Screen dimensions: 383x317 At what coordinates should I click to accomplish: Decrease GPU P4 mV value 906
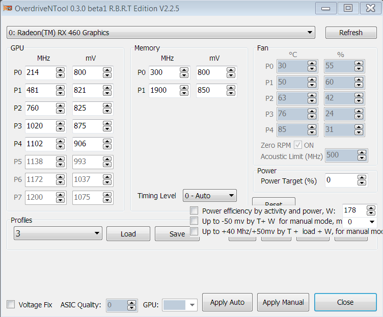(x=107, y=146)
